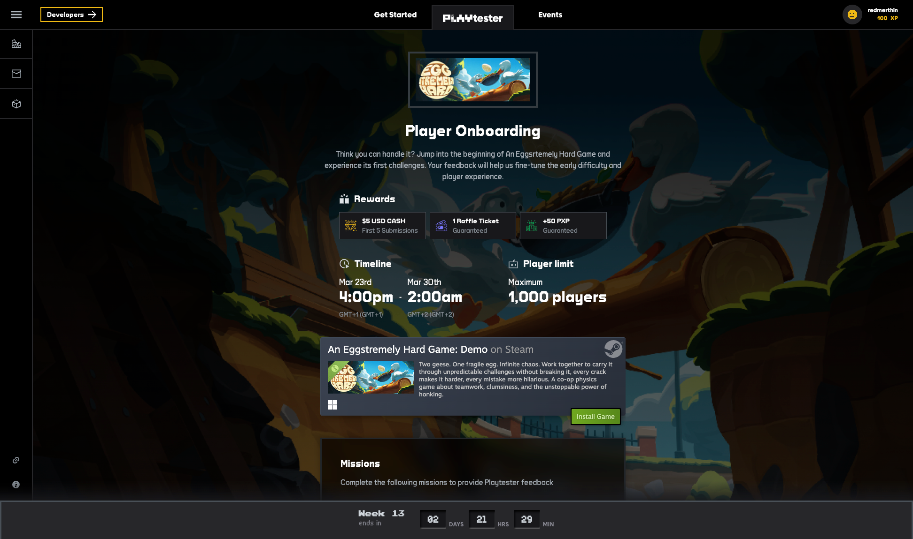Open the inbox envelope icon in the sidebar
Viewport: 913px width, 539px height.
tap(16, 73)
